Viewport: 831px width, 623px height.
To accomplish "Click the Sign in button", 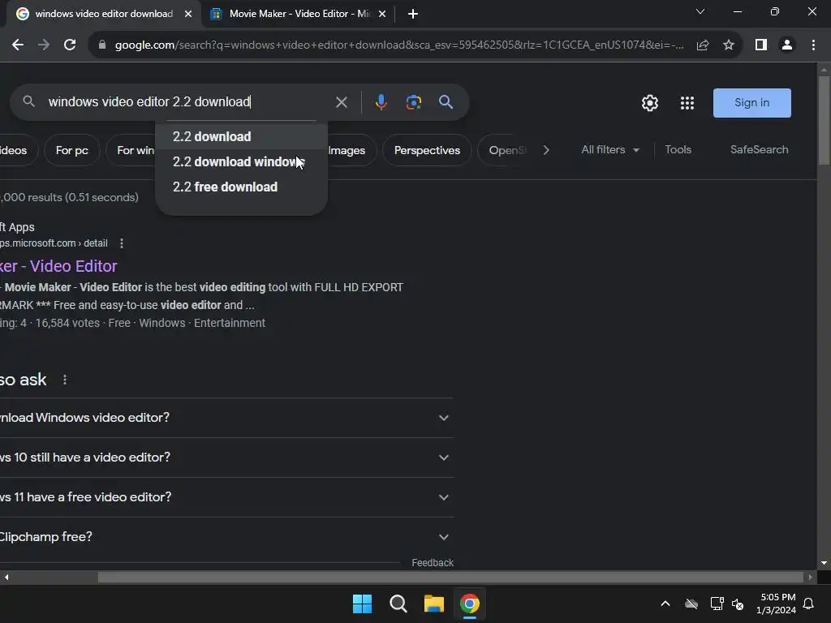I will click(751, 103).
